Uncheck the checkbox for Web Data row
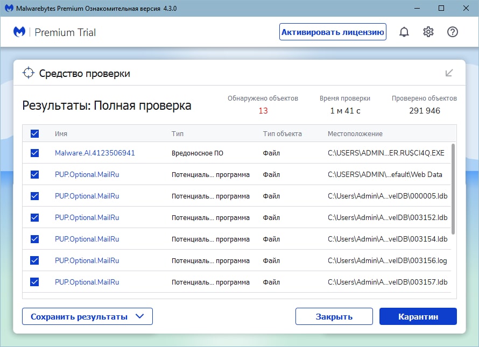479x347 pixels. coord(34,174)
